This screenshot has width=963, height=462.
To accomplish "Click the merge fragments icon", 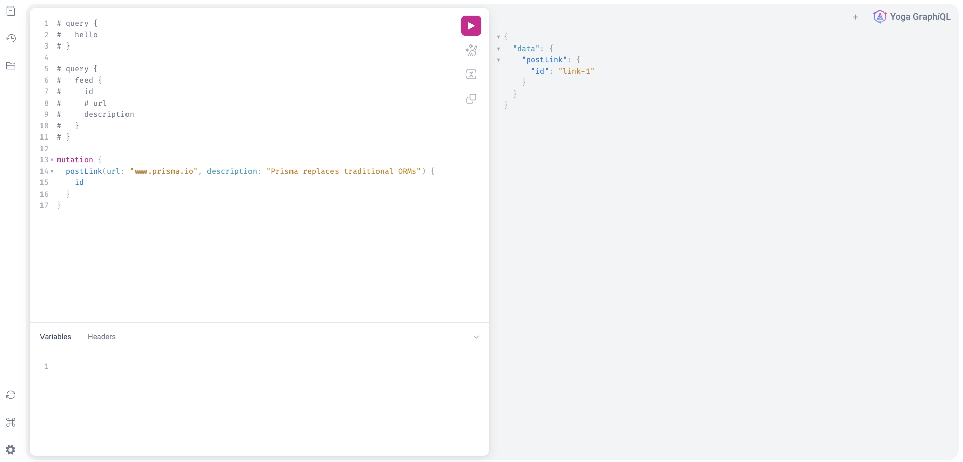I will tap(471, 74).
